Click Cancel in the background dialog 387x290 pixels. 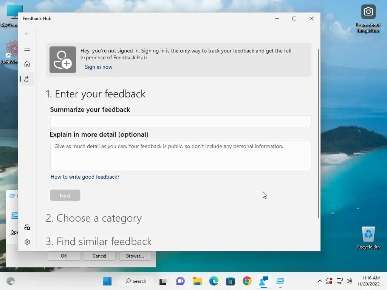pyautogui.click(x=99, y=256)
